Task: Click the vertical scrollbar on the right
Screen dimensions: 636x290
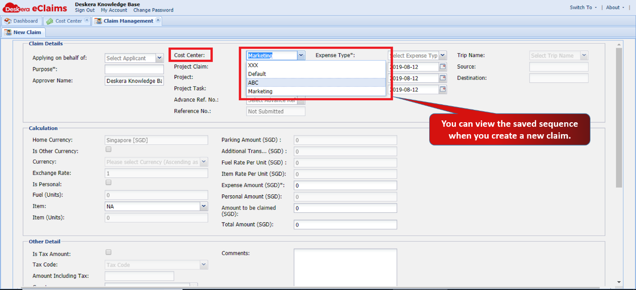Action: 619,118
